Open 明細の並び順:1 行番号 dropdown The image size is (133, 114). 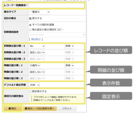[34, 66]
